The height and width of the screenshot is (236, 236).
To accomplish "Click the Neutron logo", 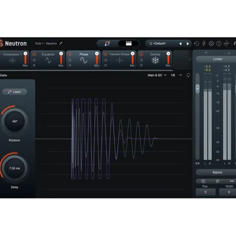I will 13,44.
